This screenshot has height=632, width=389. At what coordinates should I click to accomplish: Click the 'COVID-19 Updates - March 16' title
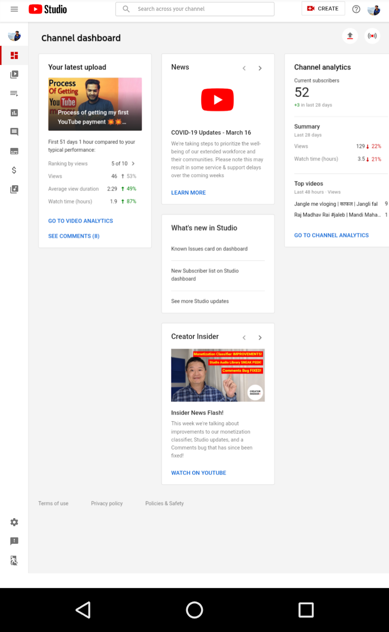click(x=211, y=133)
